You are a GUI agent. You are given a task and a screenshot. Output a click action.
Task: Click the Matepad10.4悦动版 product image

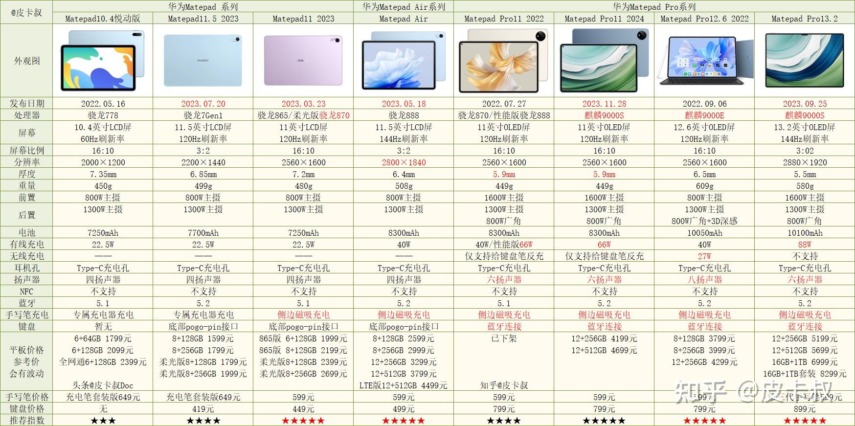(103, 61)
